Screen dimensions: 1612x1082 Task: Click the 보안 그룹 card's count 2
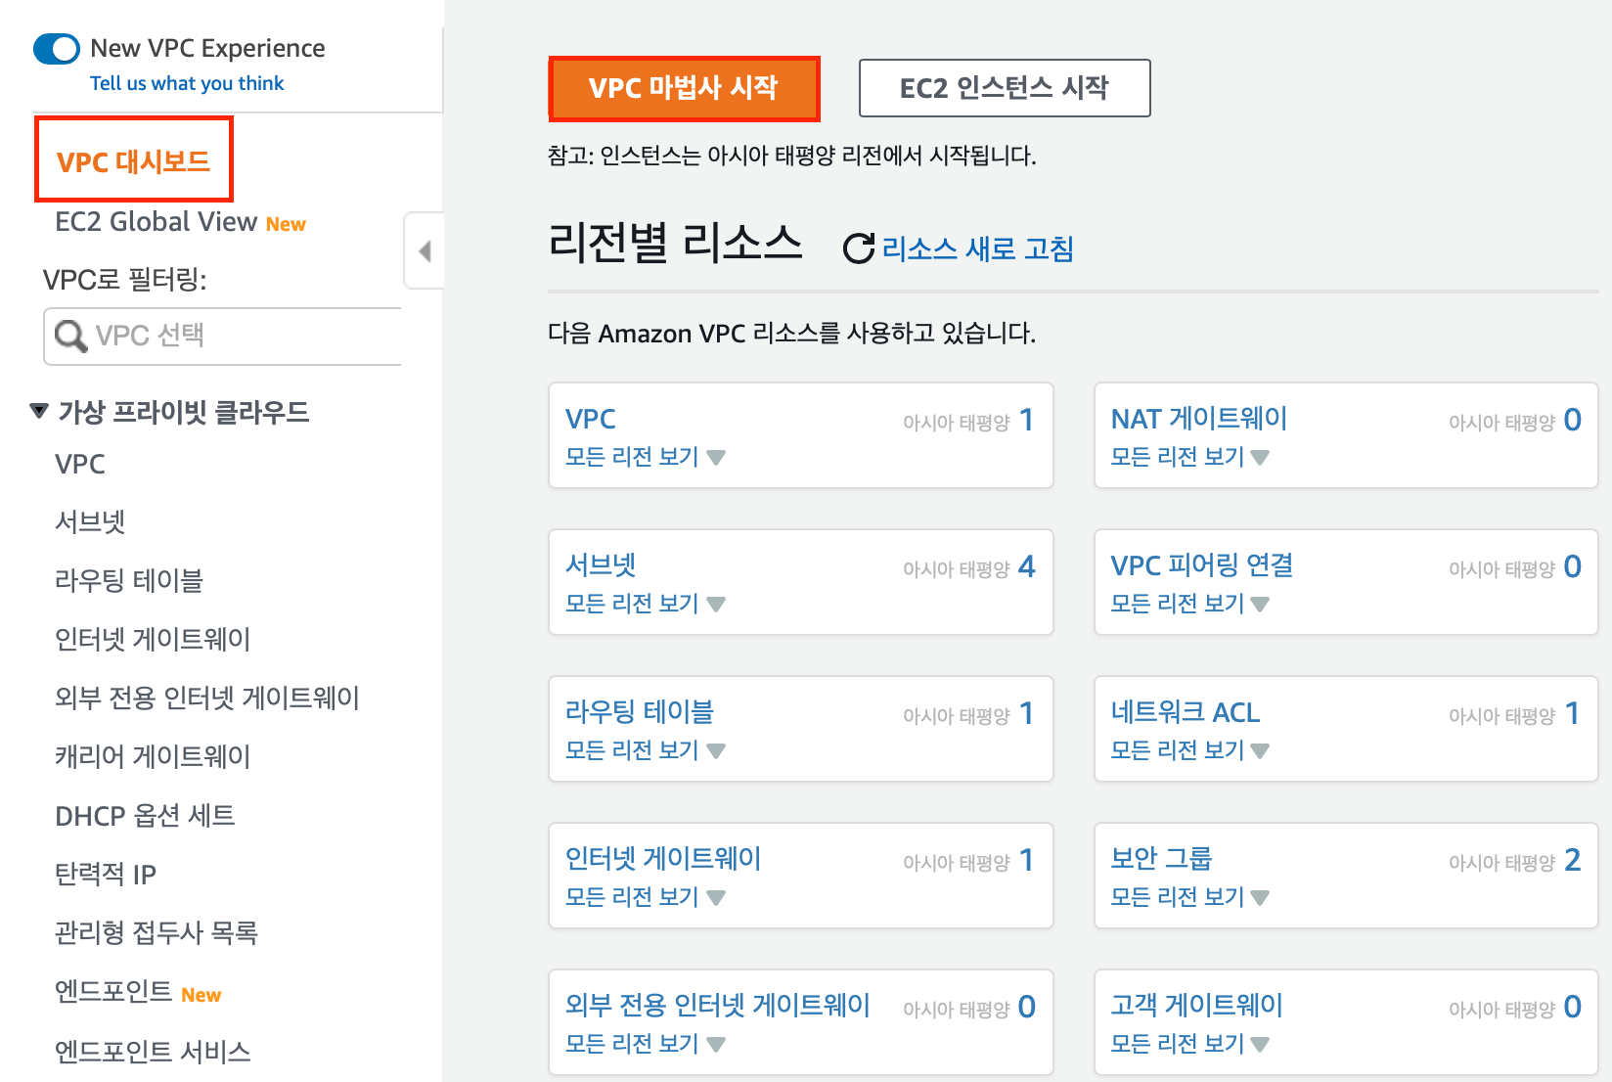pyautogui.click(x=1572, y=860)
